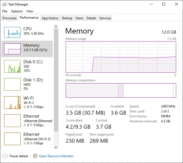
Task: Switch to the App history tab
Action: tap(50, 18)
